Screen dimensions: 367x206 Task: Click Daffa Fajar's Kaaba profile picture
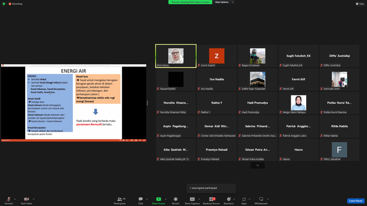257,80
